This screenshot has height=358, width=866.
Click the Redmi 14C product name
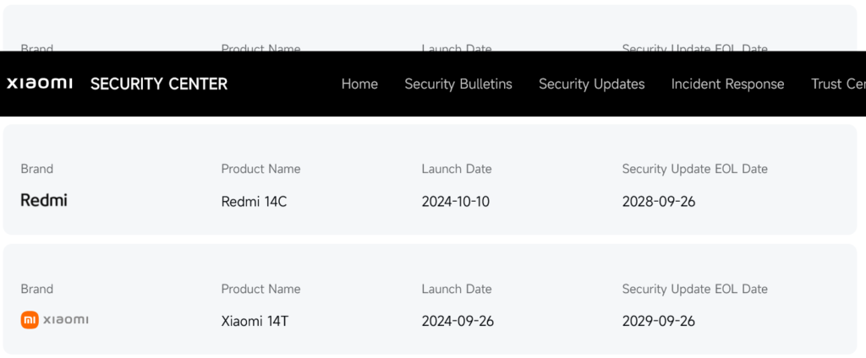point(254,202)
